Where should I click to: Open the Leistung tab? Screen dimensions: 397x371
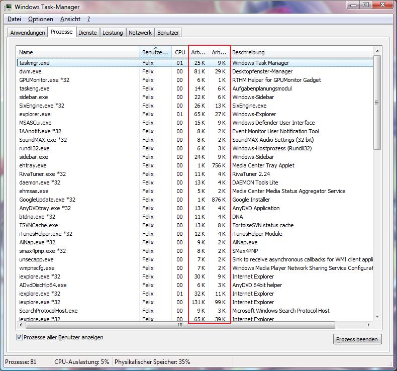113,33
